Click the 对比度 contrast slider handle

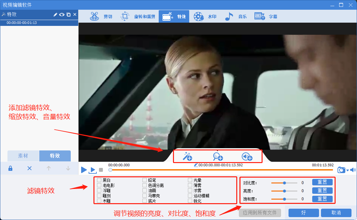(284, 183)
